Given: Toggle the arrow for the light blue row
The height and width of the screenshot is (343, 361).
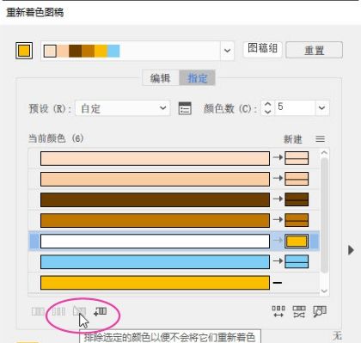Looking at the screenshot, I should 278,261.
